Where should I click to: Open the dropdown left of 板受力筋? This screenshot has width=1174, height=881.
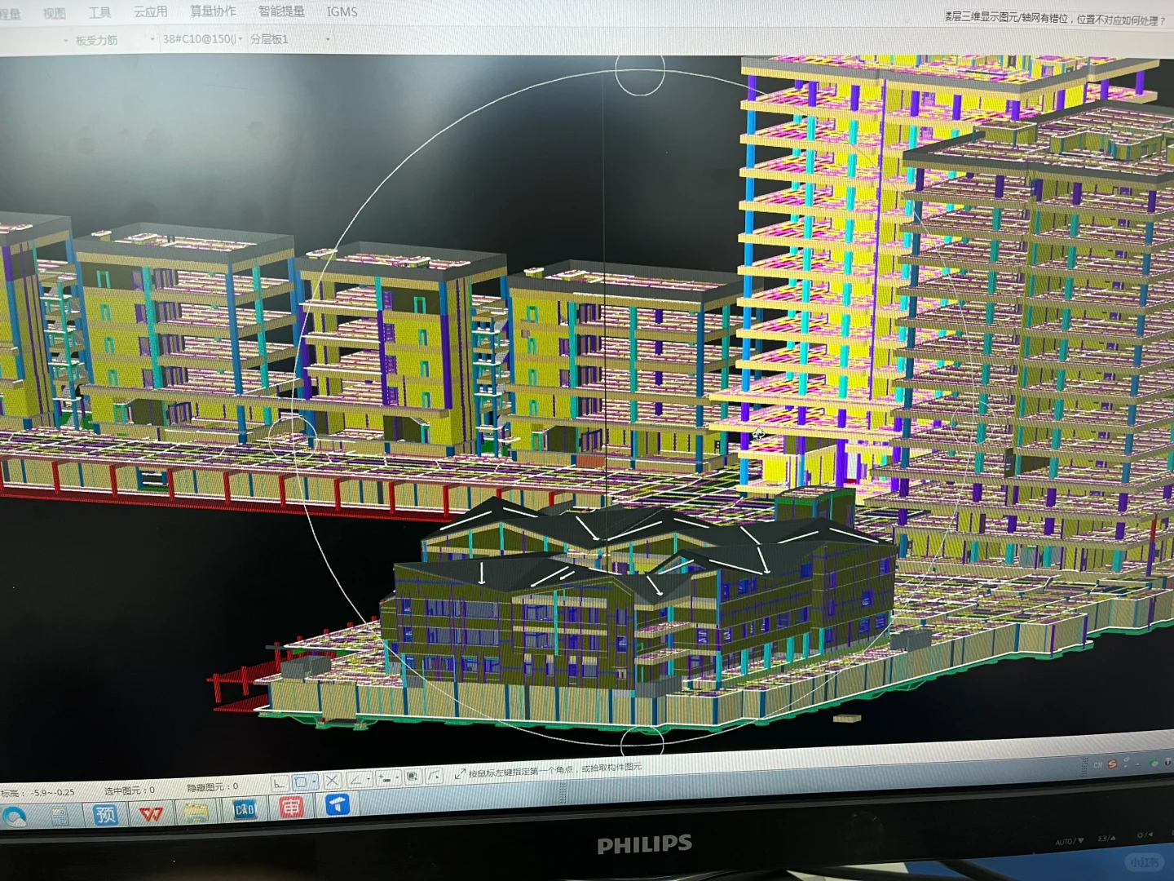coord(65,41)
